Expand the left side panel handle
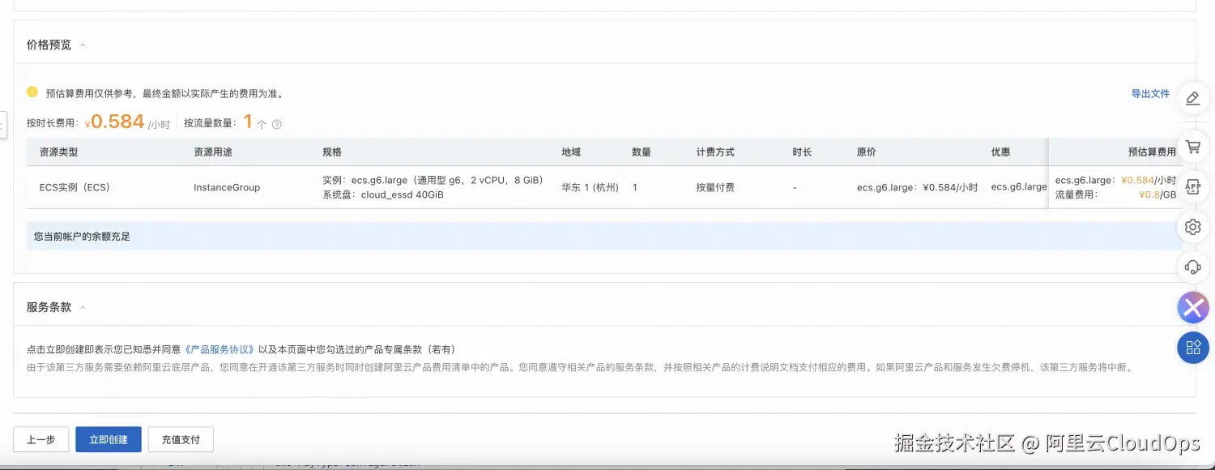This screenshot has height=470, width=1215. pyautogui.click(x=3, y=125)
